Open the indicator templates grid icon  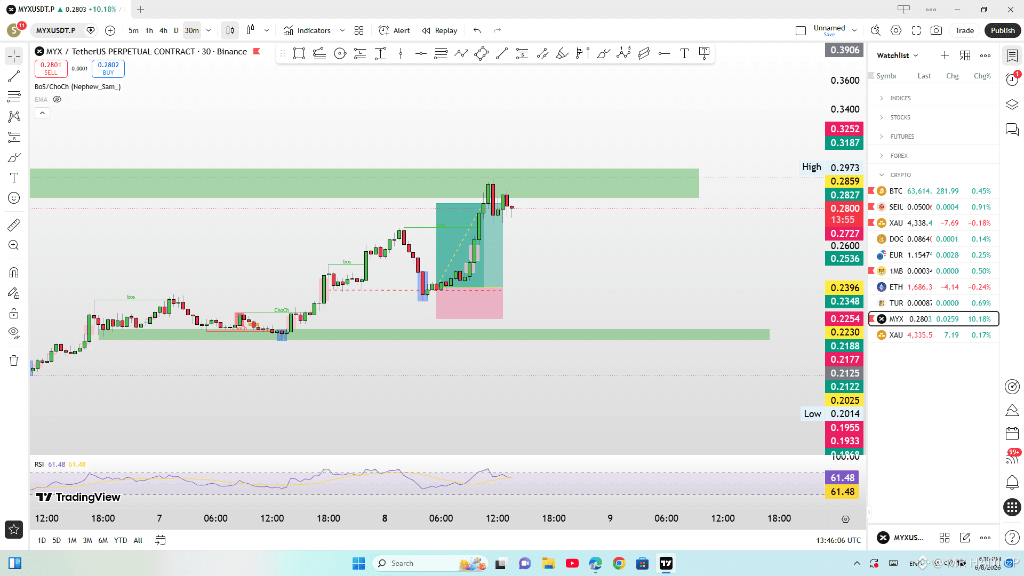tap(359, 30)
